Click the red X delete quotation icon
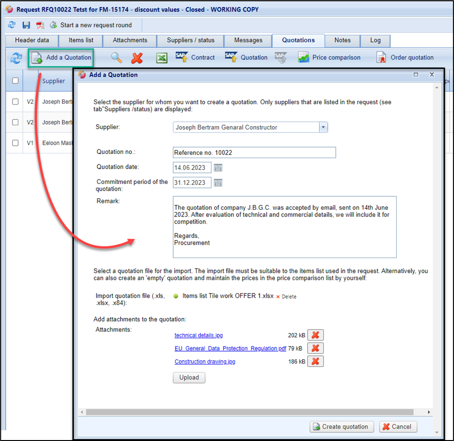This screenshot has width=454, height=441. click(x=137, y=58)
